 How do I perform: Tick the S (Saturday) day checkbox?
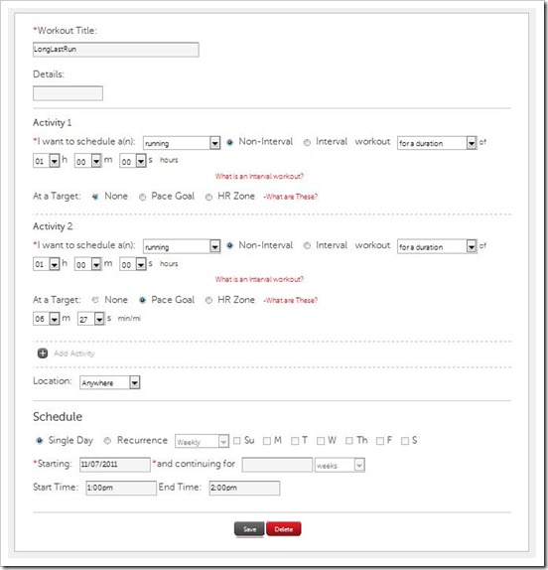(x=405, y=441)
